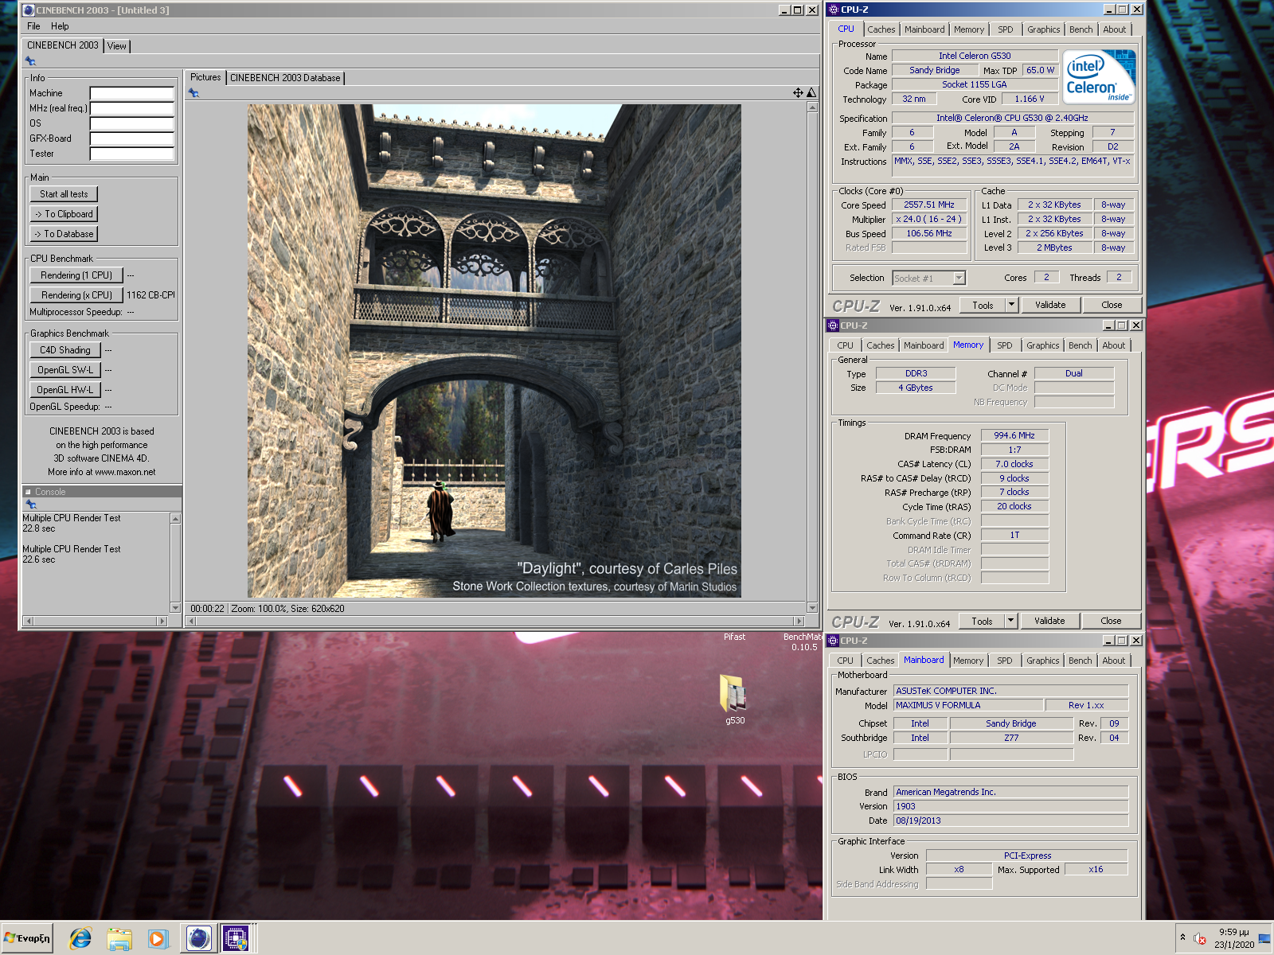The width and height of the screenshot is (1274, 955).
Task: Click the muted volume tray icon
Action: point(1200,939)
